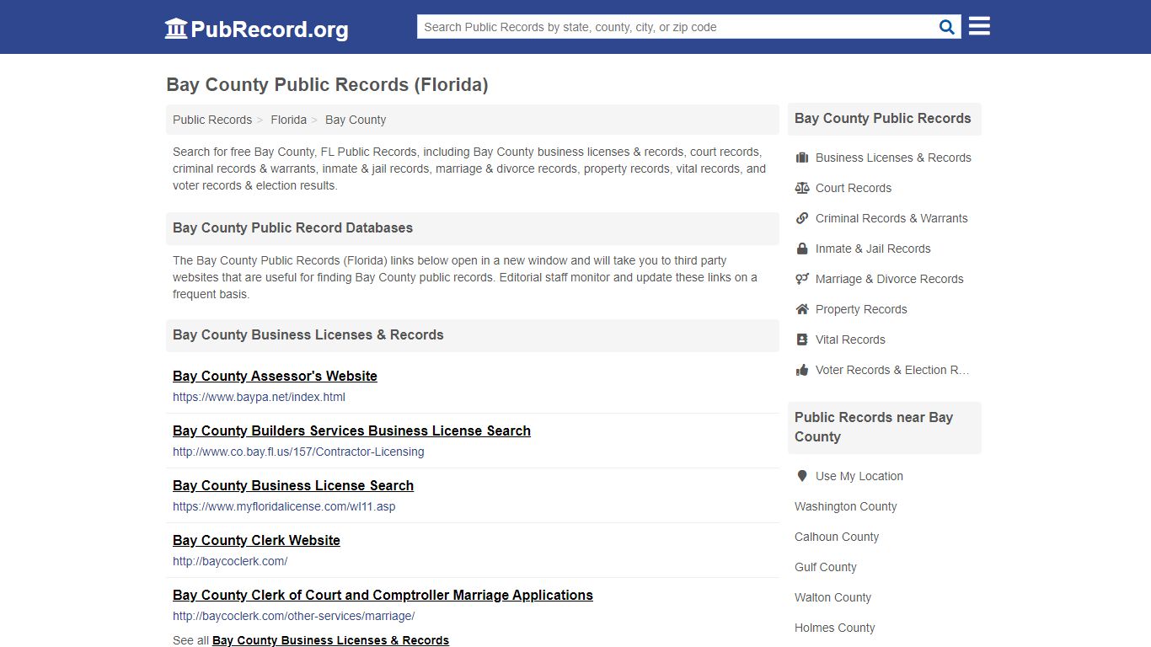Click Public Records near Bay County heading
The image size is (1151, 647).
[x=874, y=427]
